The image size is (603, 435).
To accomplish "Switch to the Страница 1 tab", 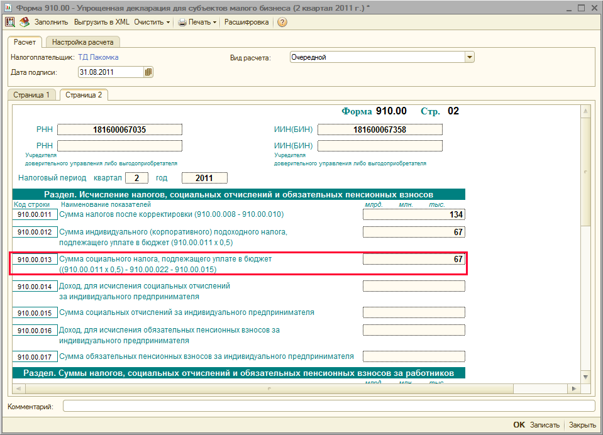I will coord(31,95).
